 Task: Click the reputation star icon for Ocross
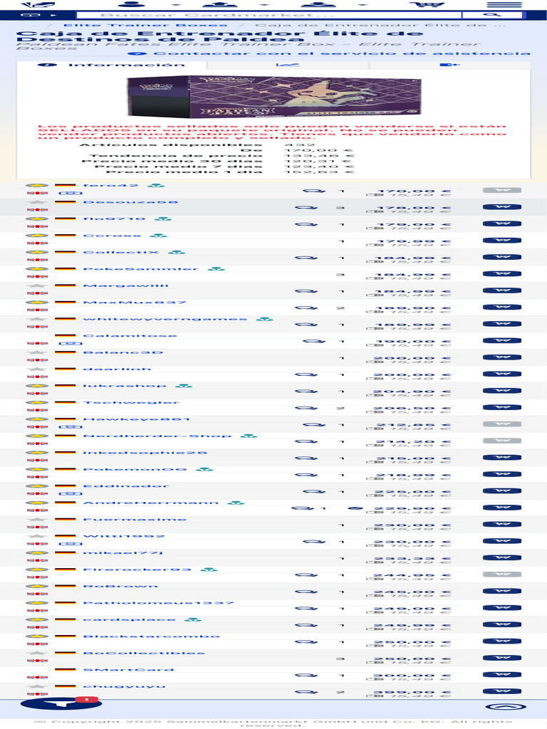click(37, 236)
